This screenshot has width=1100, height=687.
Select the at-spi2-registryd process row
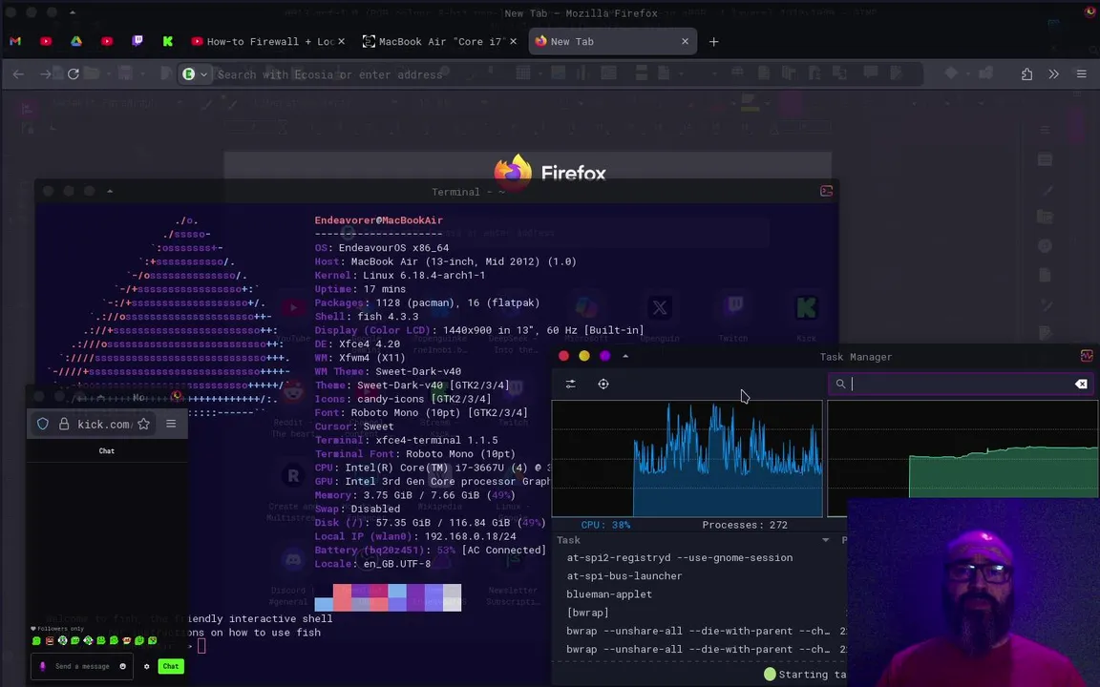(x=699, y=558)
